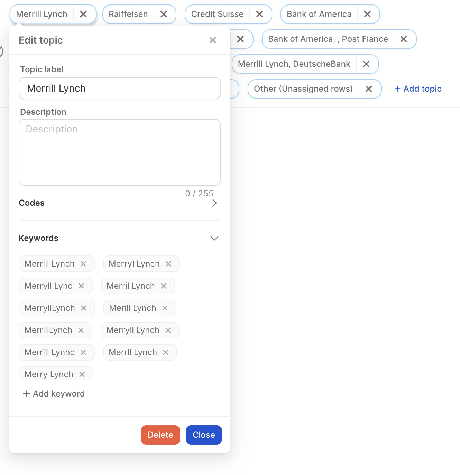Viewport: 460px width, 475px height.
Task: Remove the Bank of America topic chip
Action: tap(367, 14)
